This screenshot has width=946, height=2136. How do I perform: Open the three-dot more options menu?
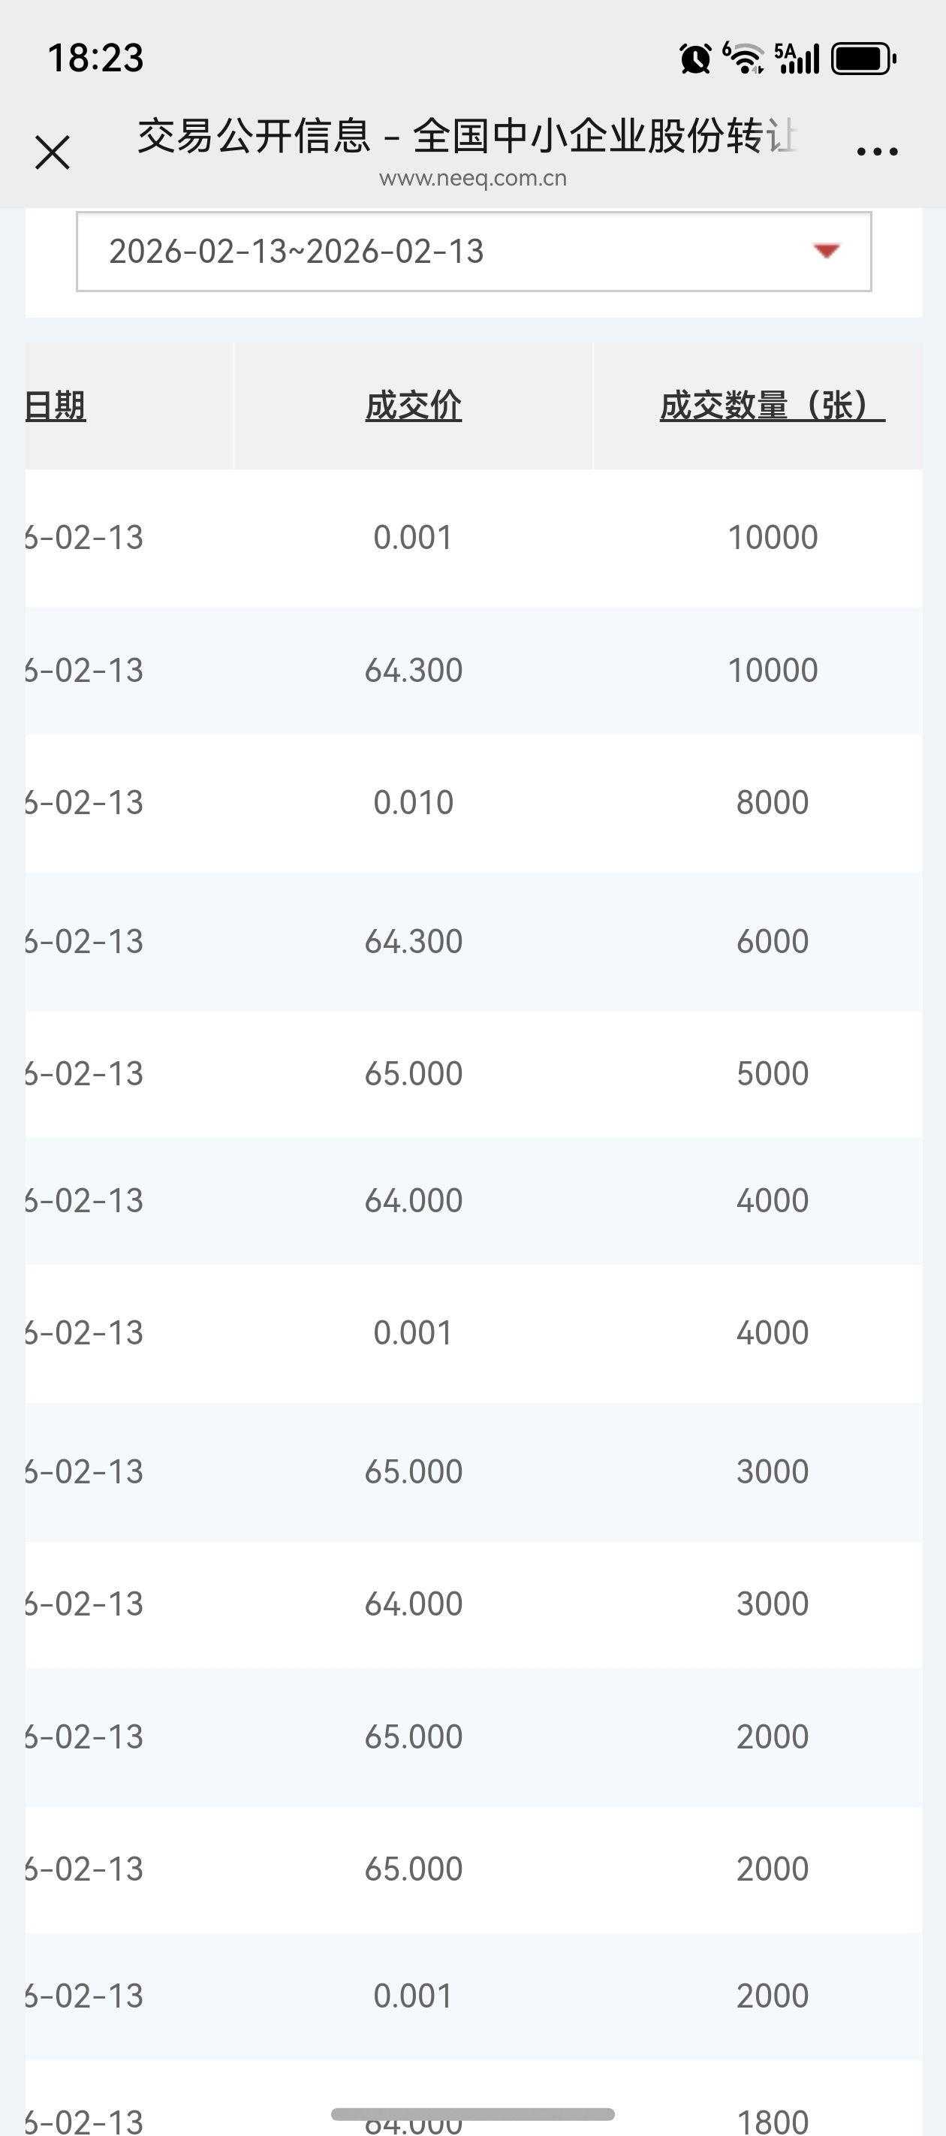(877, 152)
